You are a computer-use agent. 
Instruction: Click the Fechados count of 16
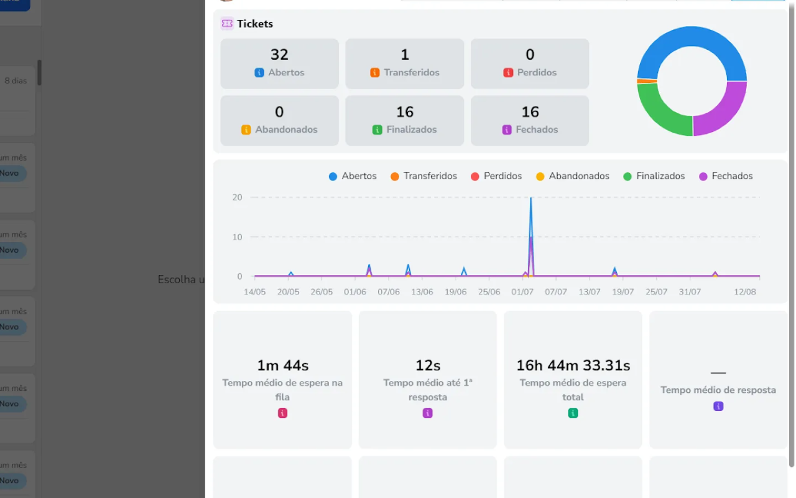(x=530, y=112)
